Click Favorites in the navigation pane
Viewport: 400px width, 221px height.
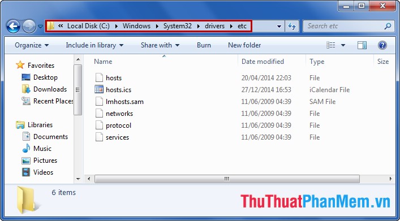pyautogui.click(x=41, y=66)
